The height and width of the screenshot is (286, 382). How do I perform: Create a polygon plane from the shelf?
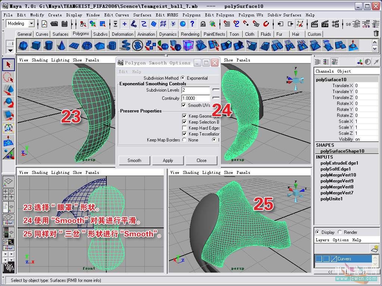coord(74,45)
